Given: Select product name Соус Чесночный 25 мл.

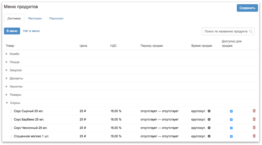Looking at the screenshot, I should [x=31, y=128].
